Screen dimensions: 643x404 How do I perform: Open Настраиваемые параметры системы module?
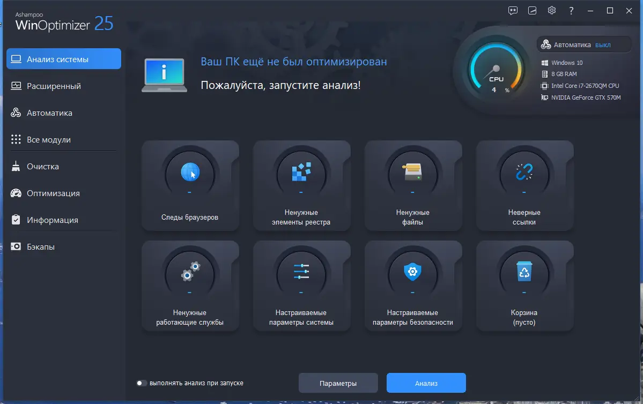pyautogui.click(x=301, y=285)
